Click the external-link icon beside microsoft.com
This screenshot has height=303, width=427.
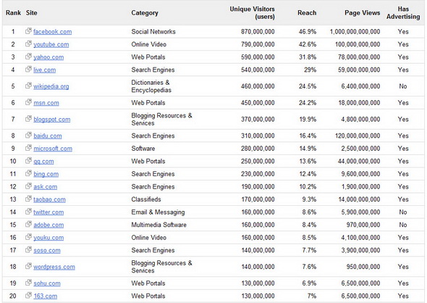pyautogui.click(x=28, y=148)
